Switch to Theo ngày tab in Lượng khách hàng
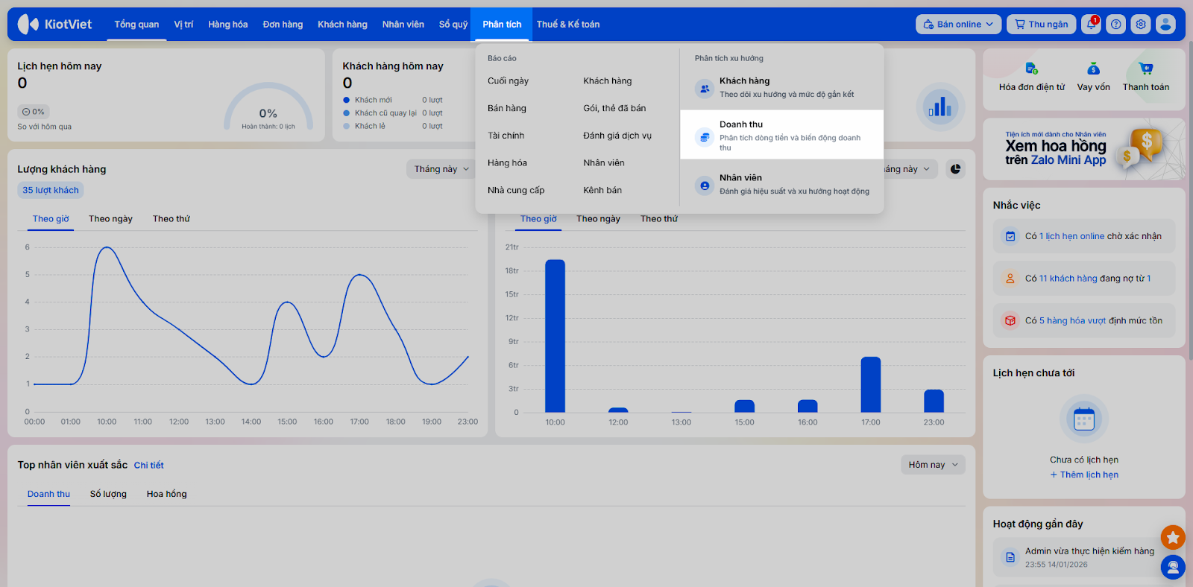Screen dimensions: 1193x587 [x=110, y=219]
